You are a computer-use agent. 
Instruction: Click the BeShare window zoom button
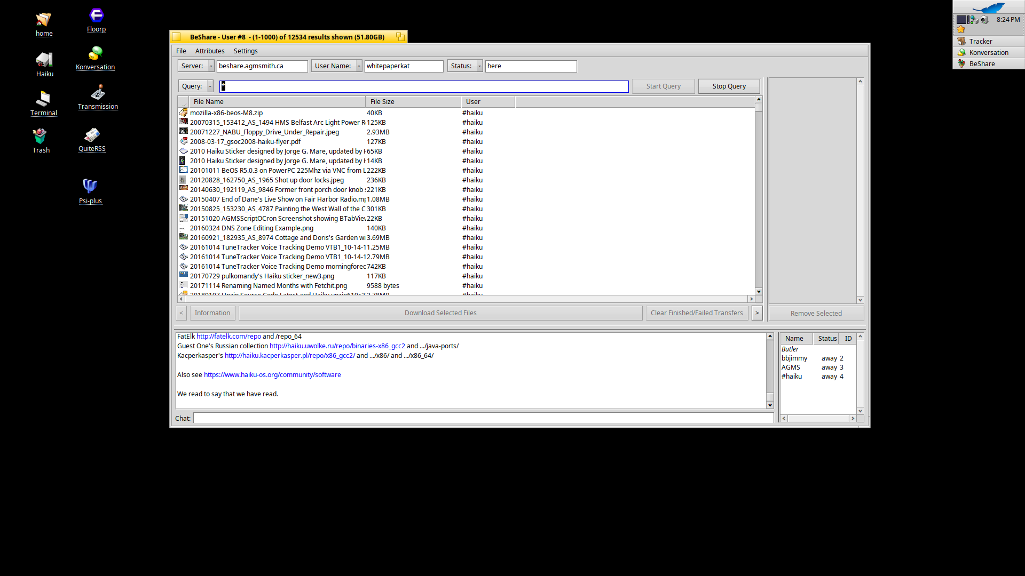(400, 37)
